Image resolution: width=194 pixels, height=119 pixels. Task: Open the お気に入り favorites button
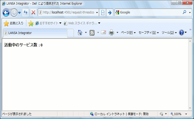(x=14, y=23)
